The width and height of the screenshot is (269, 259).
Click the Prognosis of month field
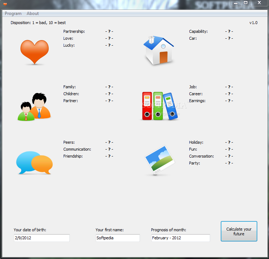tap(181, 238)
